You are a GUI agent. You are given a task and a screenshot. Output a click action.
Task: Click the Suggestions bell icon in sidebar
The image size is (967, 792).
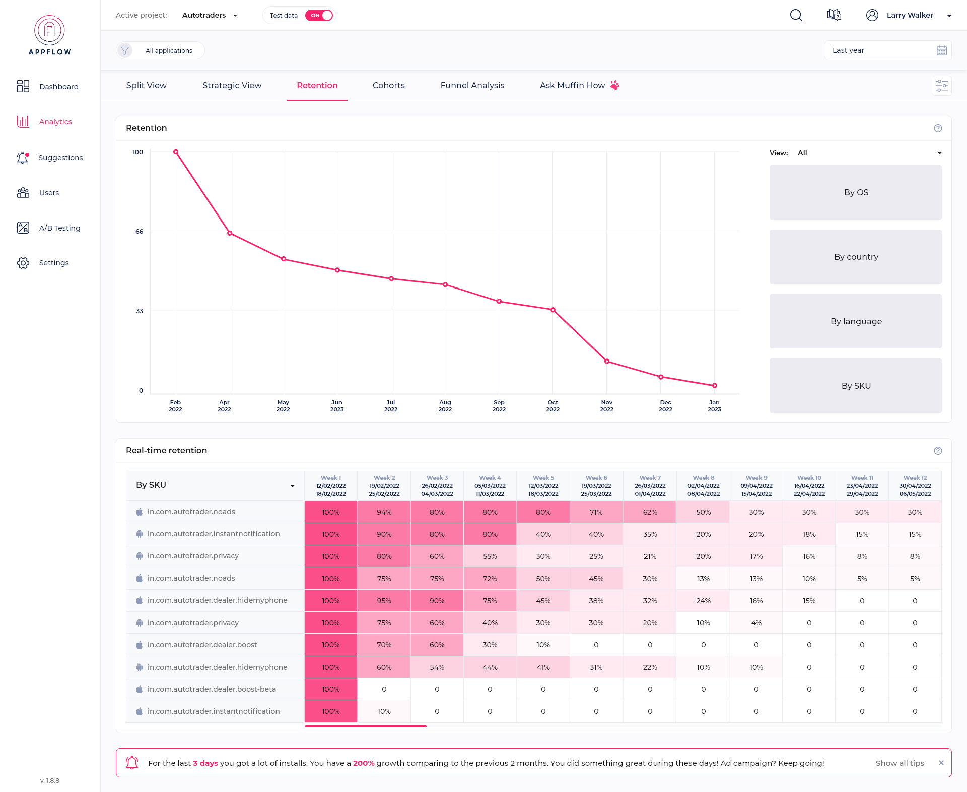click(23, 158)
